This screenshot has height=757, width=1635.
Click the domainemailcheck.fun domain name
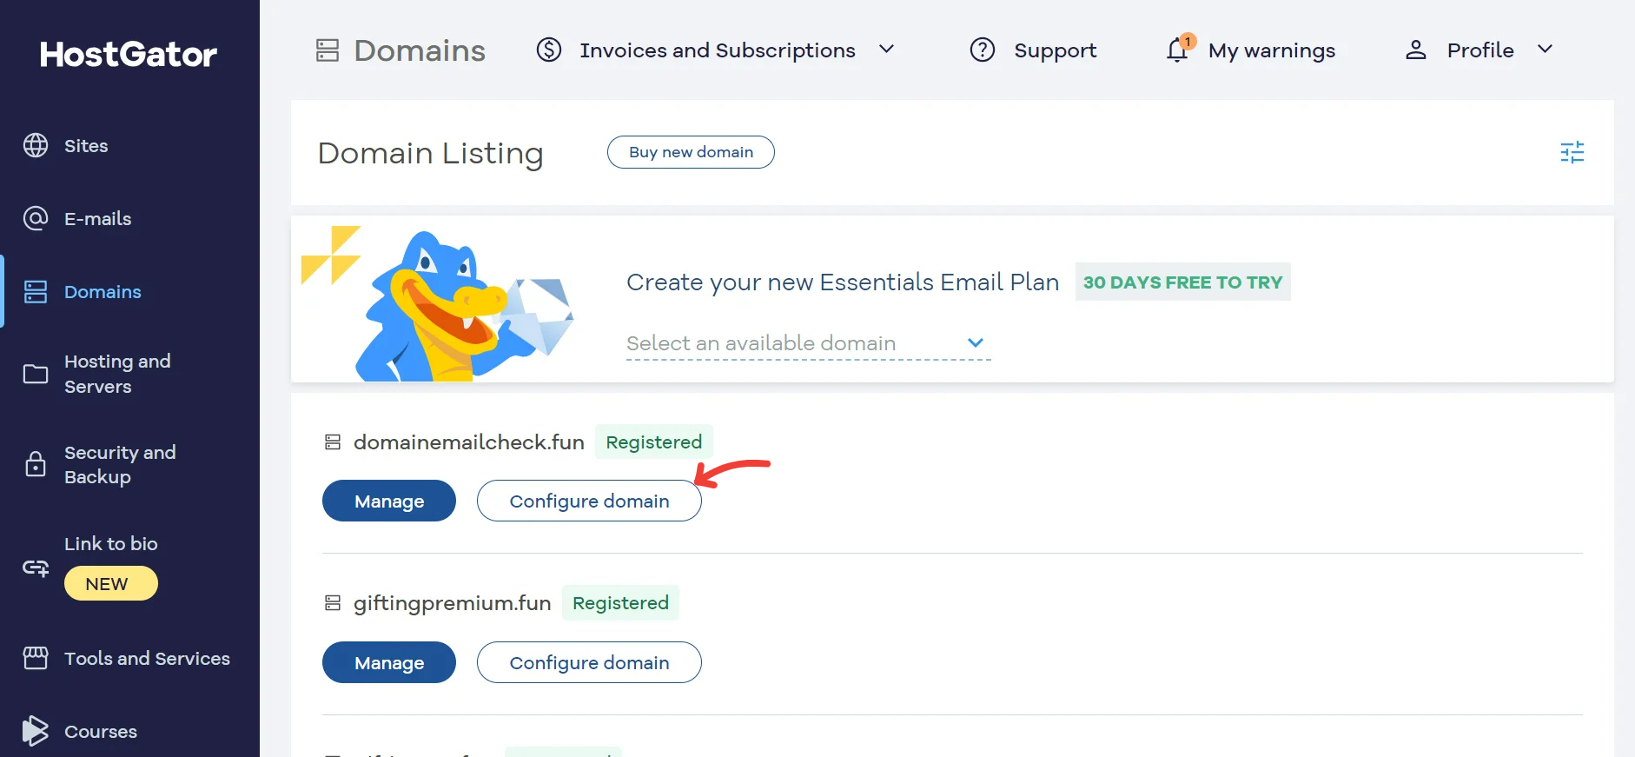point(468,442)
